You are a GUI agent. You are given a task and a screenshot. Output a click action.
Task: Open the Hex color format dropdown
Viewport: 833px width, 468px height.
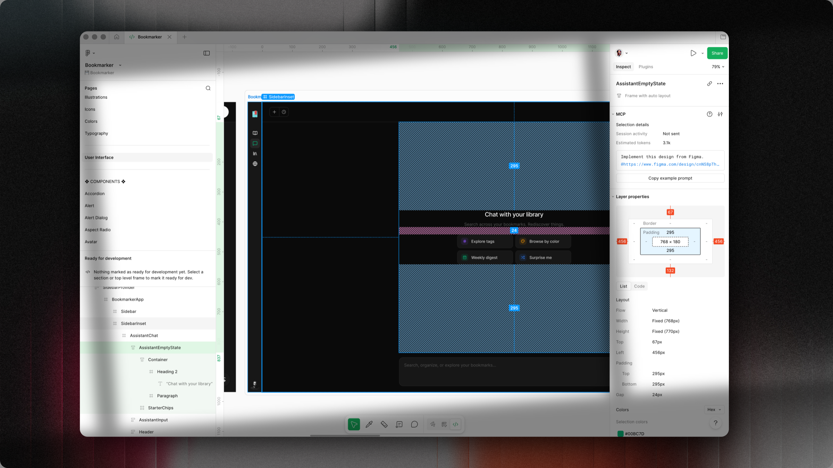tap(714, 409)
